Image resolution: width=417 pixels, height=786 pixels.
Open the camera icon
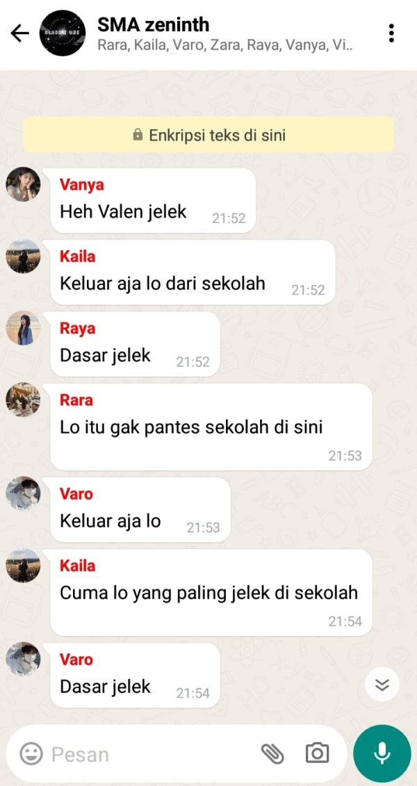(317, 753)
